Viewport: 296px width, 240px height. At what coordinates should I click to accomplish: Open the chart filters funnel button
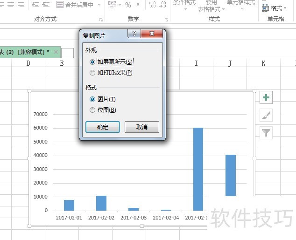266,133
